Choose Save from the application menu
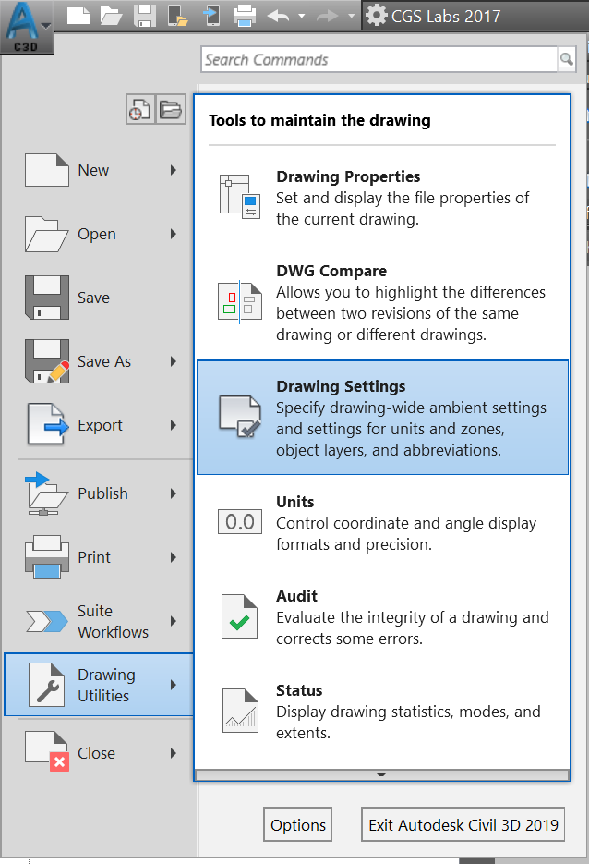This screenshot has height=864, width=589. [98, 298]
